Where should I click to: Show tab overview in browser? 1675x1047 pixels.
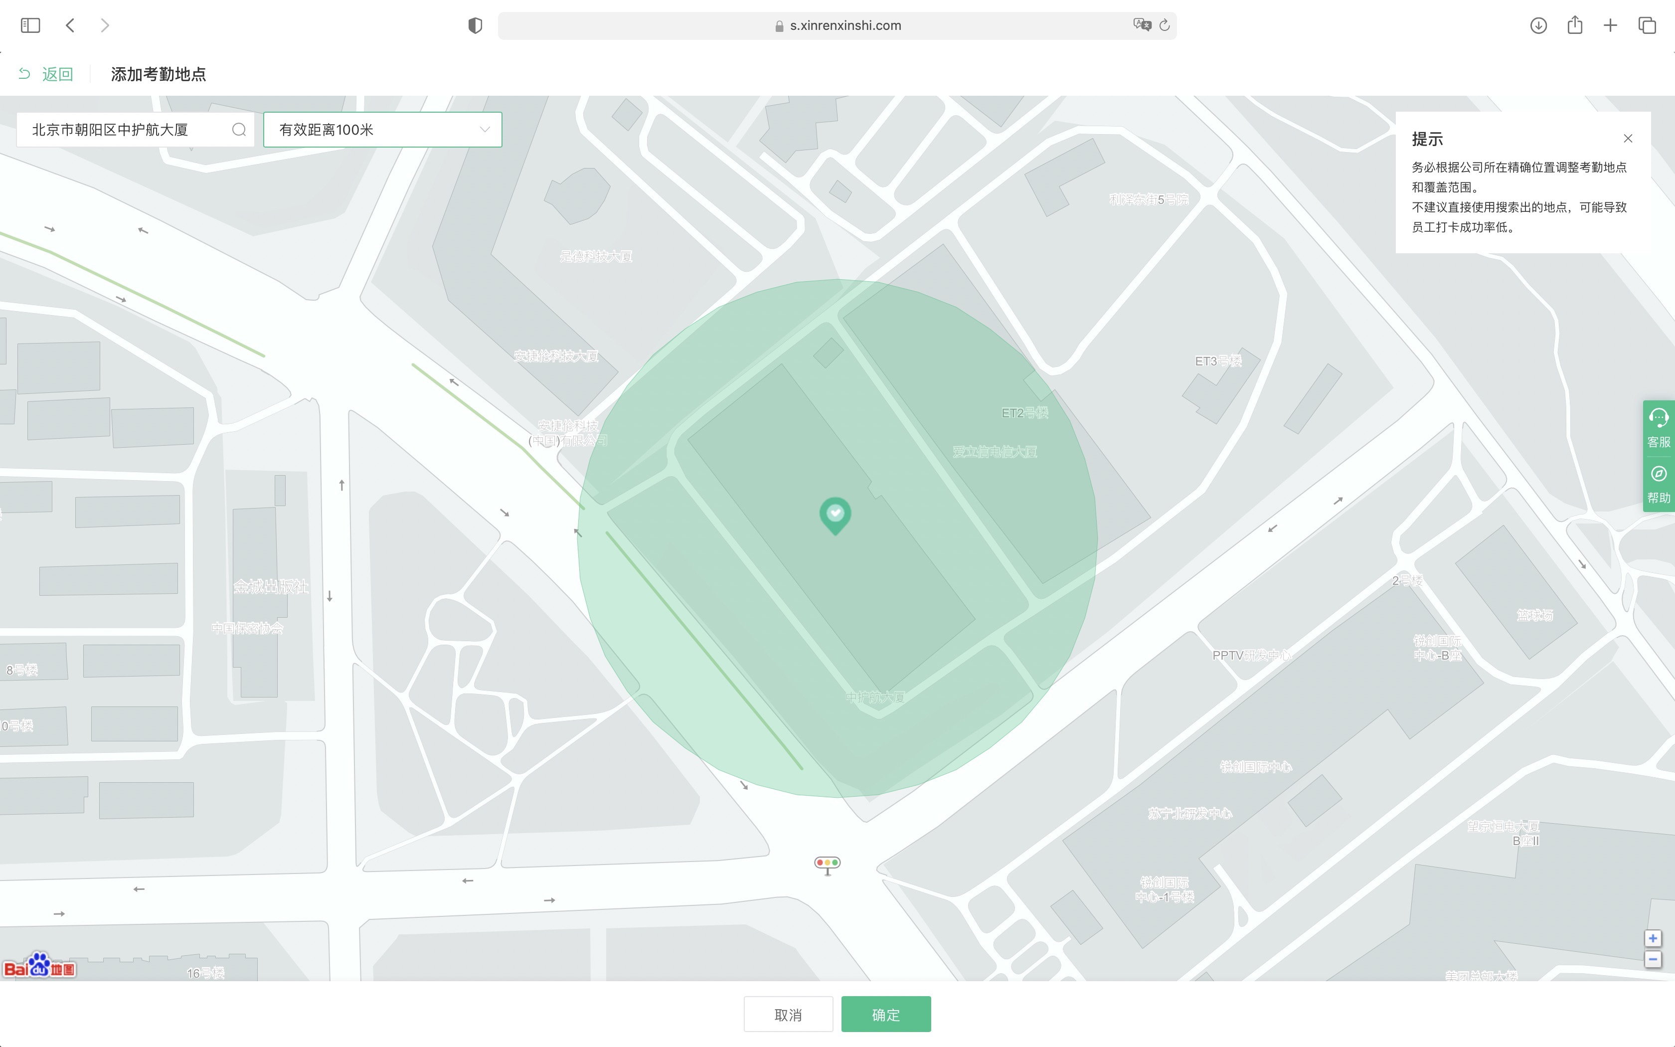(x=1647, y=25)
